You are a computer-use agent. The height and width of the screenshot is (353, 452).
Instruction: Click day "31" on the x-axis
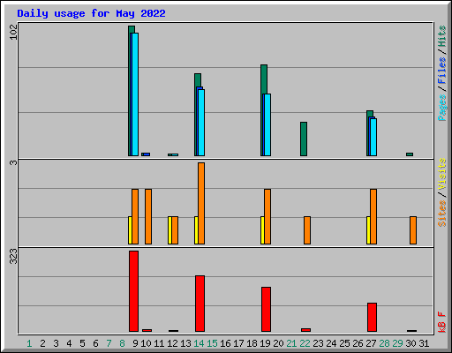[424, 343]
